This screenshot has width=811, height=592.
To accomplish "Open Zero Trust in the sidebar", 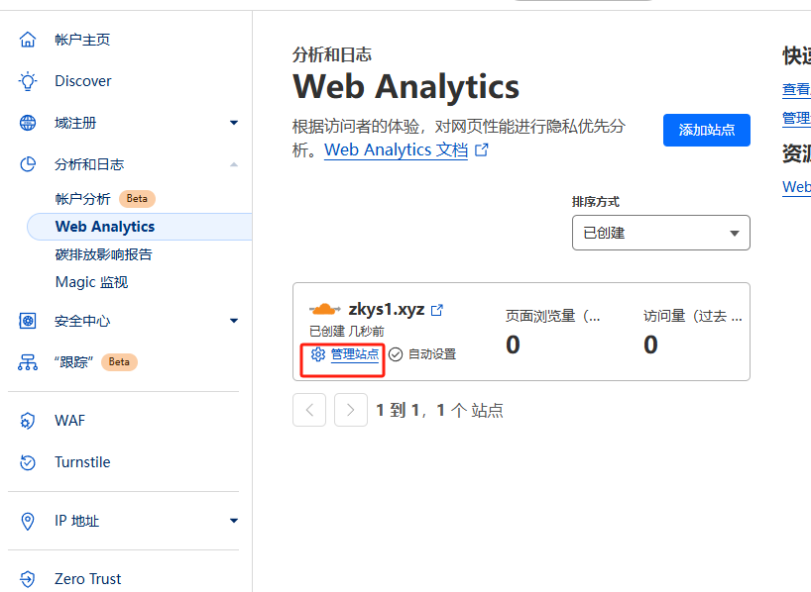I will [x=88, y=579].
